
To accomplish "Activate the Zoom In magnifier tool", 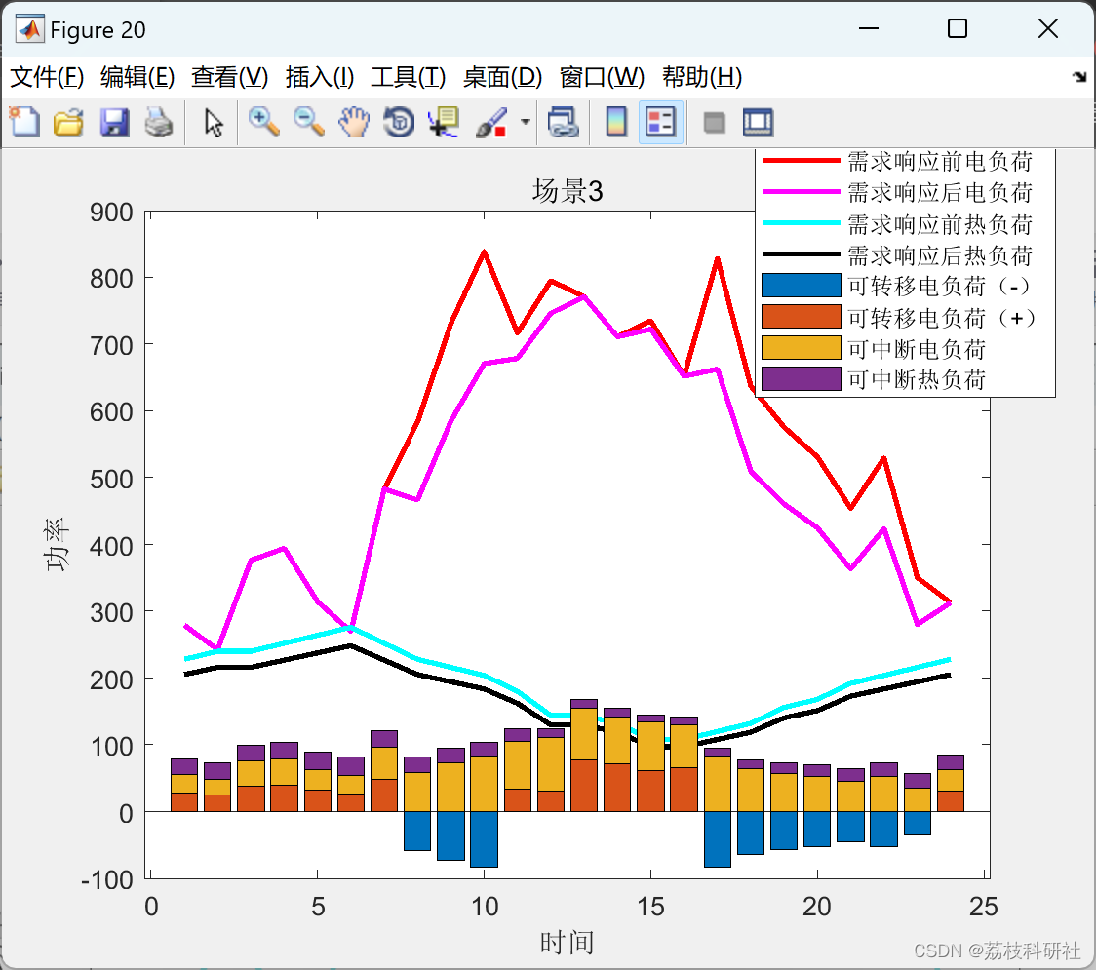I will (263, 122).
